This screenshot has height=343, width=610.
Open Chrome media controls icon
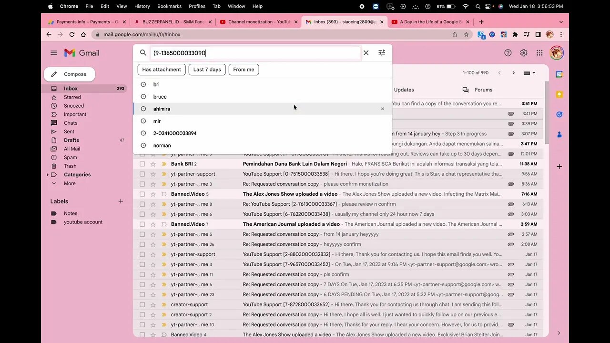527,34
